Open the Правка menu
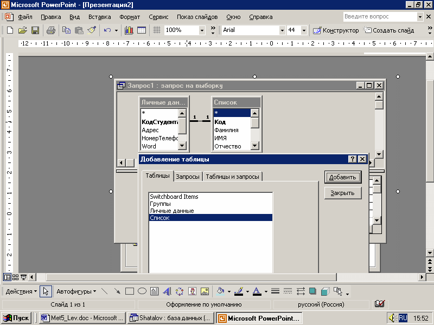The height and width of the screenshot is (325, 434). (x=51, y=17)
